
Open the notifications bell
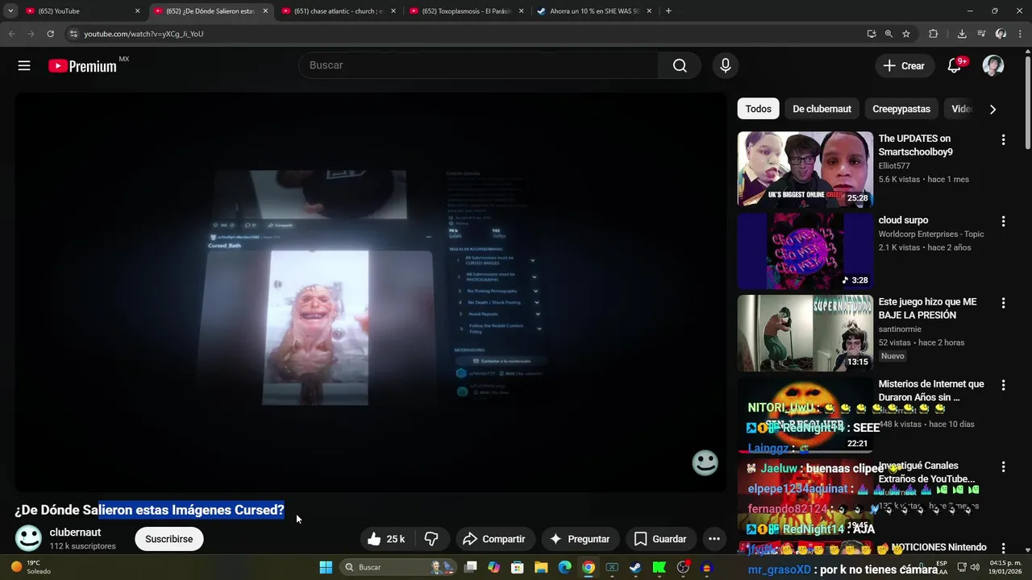pos(955,66)
